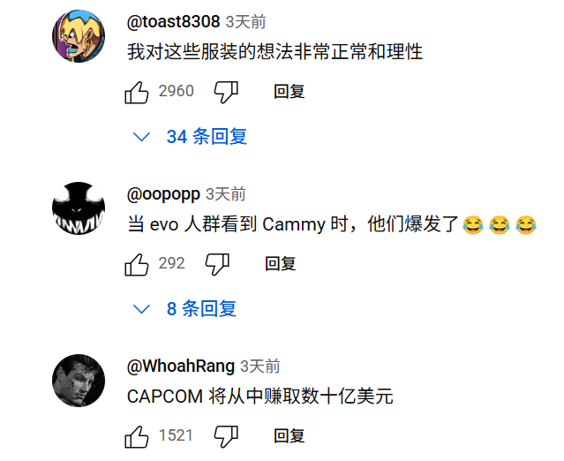Like the comment by @toast8308
The width and height of the screenshot is (564, 461).
[x=137, y=92]
